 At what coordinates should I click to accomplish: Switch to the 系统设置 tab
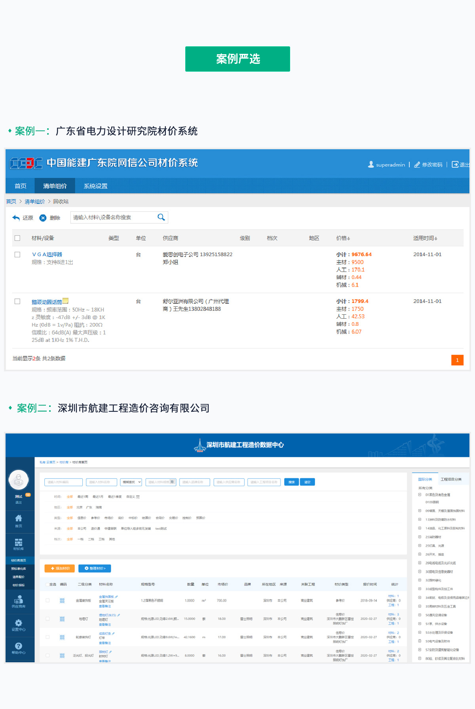pyautogui.click(x=95, y=186)
